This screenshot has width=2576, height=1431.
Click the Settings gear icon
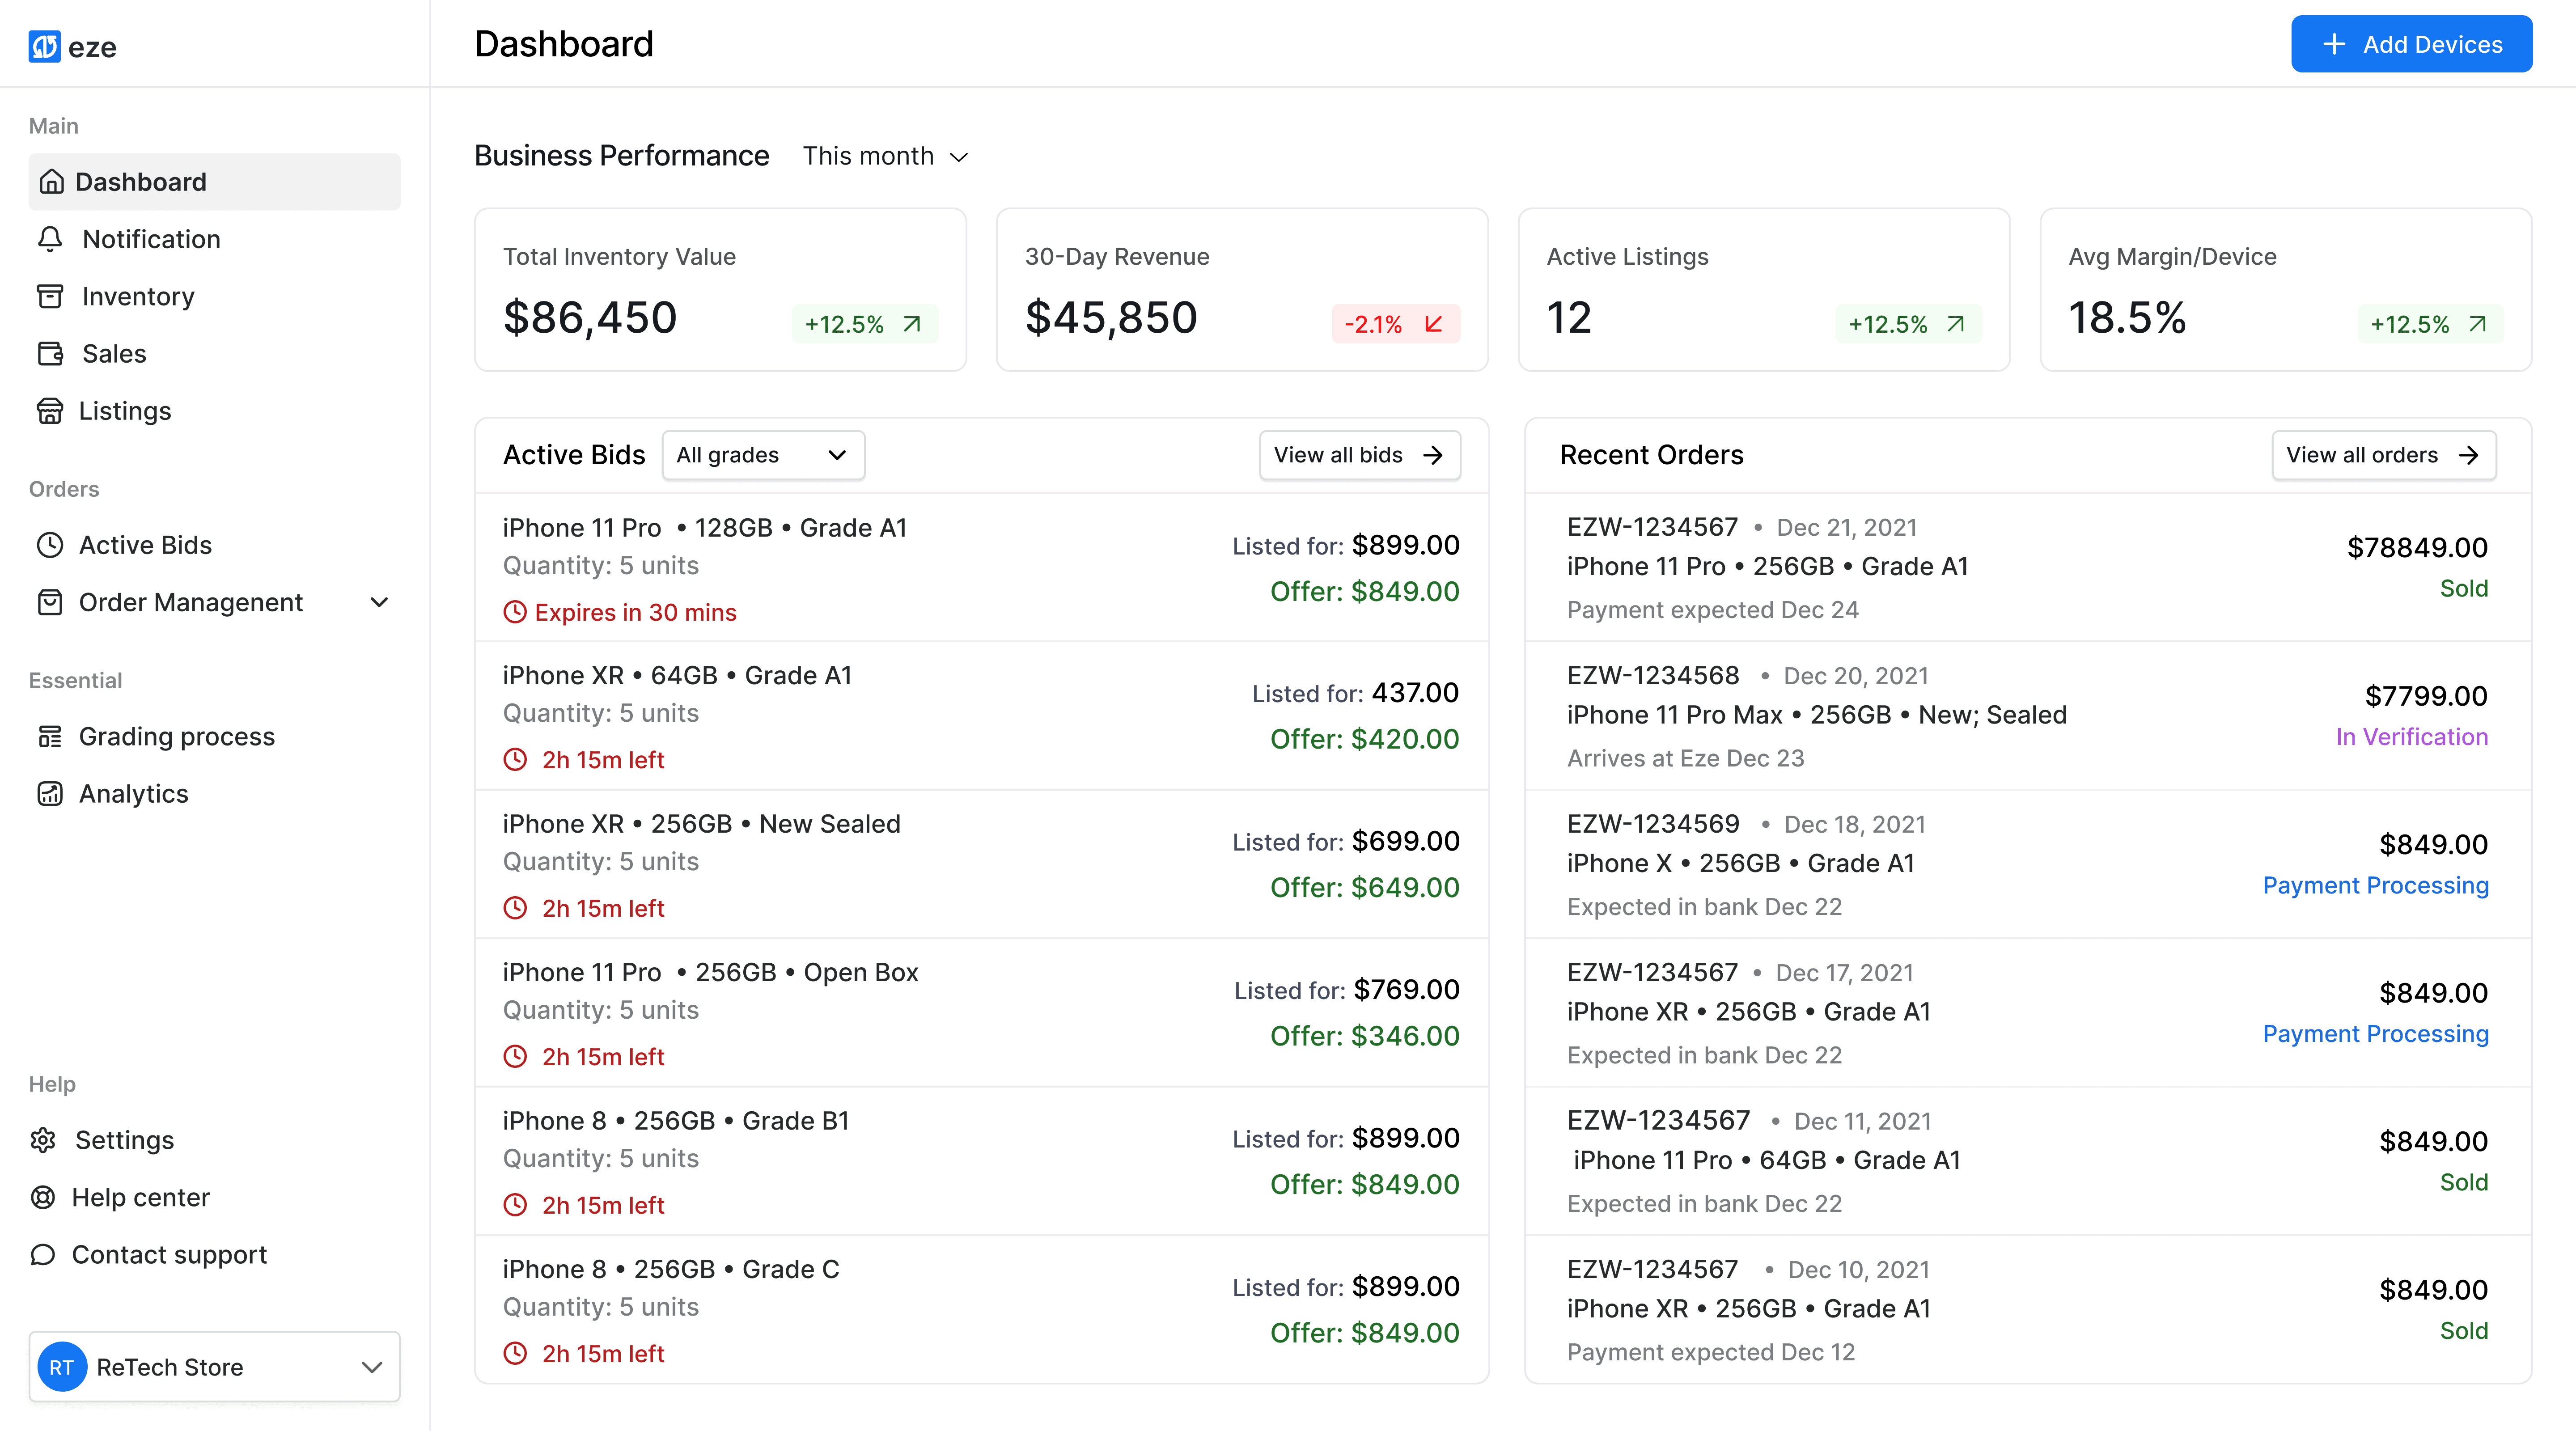(43, 1140)
